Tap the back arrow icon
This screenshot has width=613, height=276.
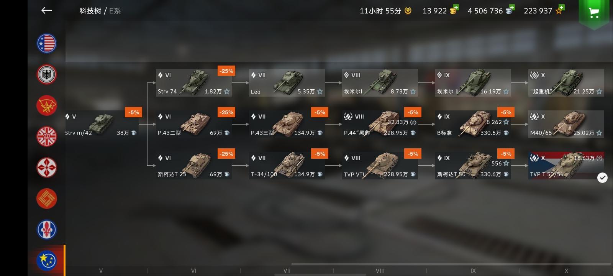[46, 10]
